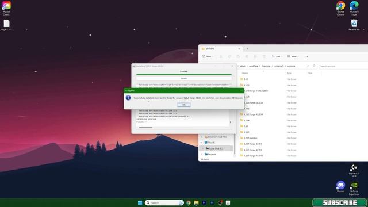368x207 pixels.
Task: Click Roaming in the address breadcrumb
Action: pos(266,66)
